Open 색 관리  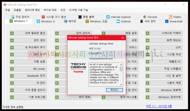(x=28, y=83)
